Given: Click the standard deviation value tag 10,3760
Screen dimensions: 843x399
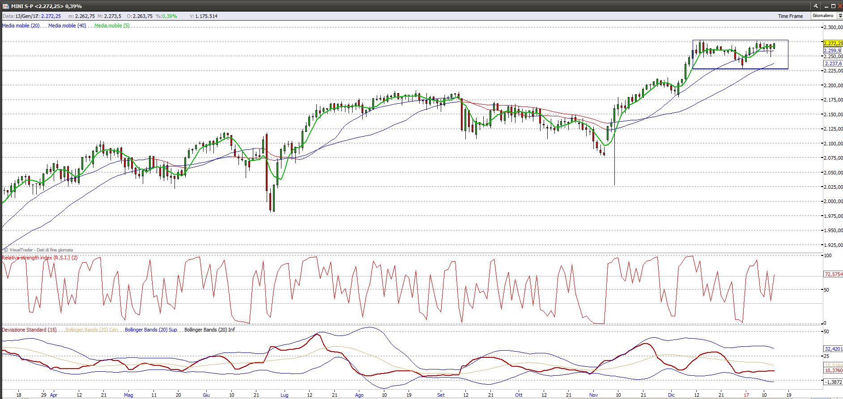Looking at the screenshot, I should click(x=833, y=370).
